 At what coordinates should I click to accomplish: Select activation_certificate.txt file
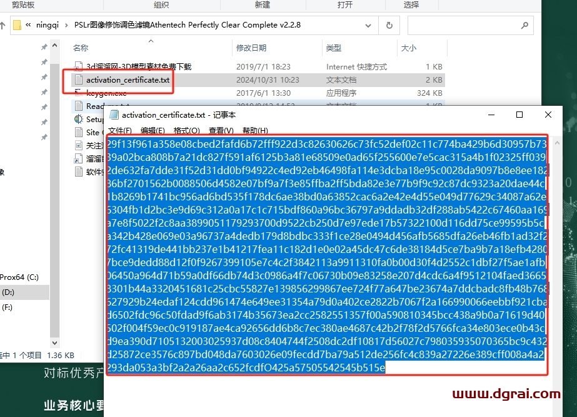[128, 80]
